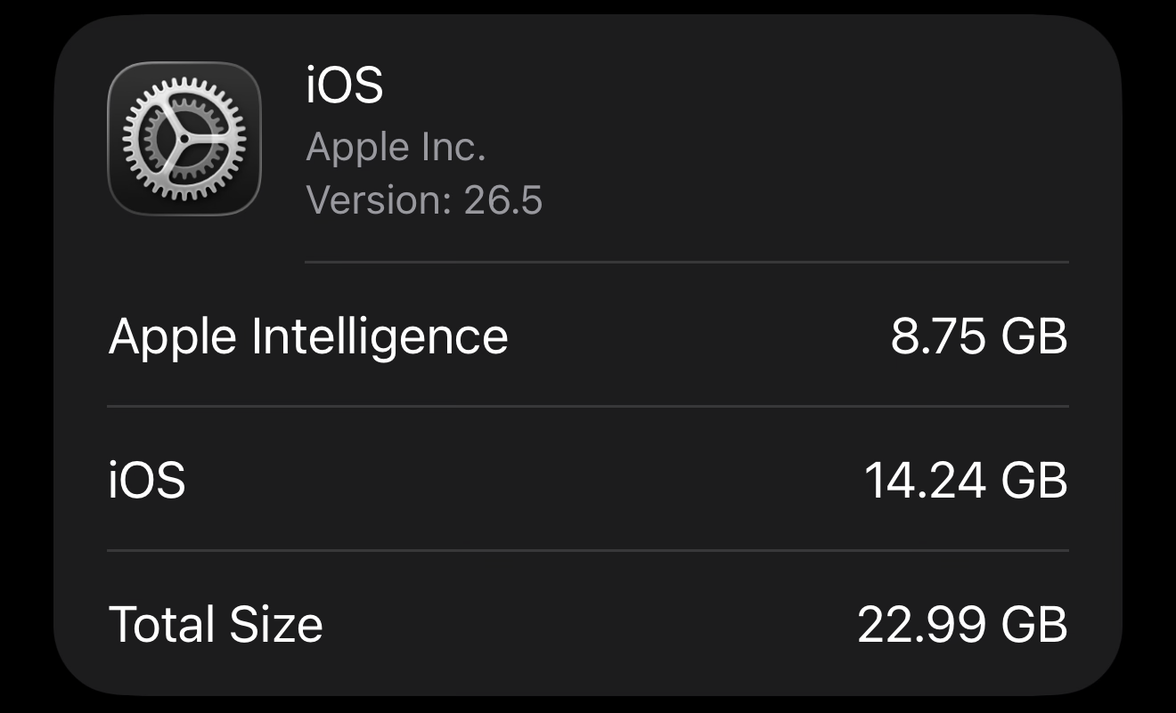
Task: Select the large iOS title heading
Action: 345,86
